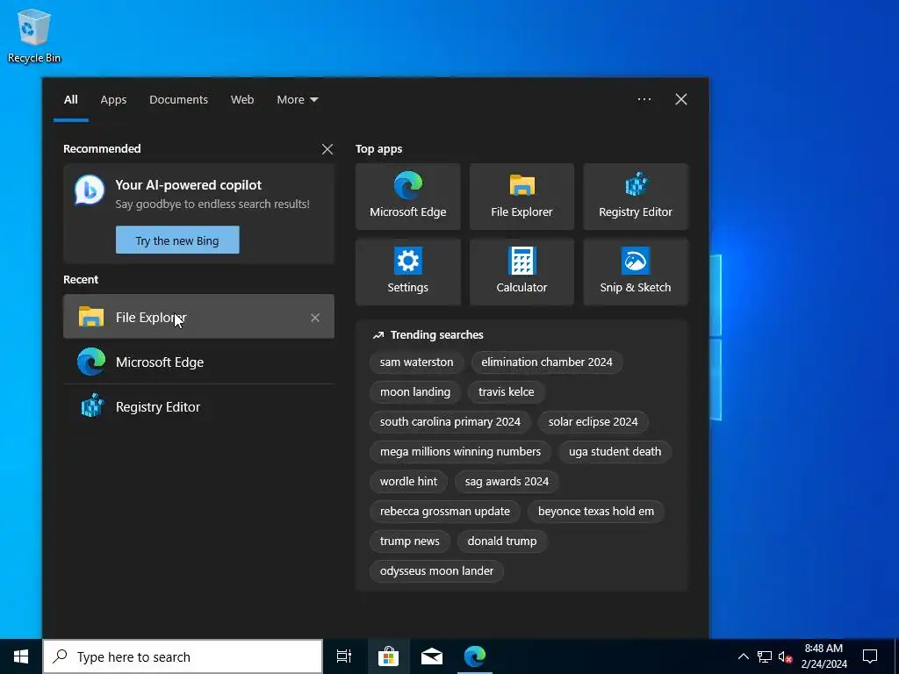Click the Bing copilot chat icon

point(90,190)
